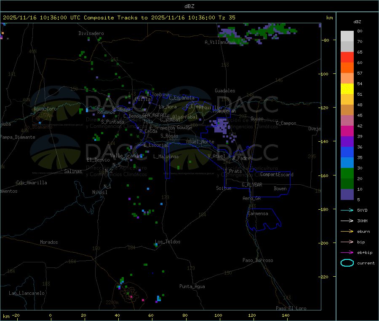Click the La_Nora place label

[x=168, y=107]
